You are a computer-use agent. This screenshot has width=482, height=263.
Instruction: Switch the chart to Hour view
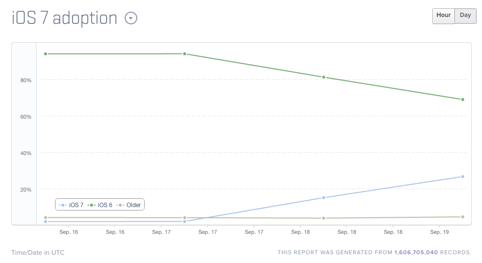click(x=443, y=16)
